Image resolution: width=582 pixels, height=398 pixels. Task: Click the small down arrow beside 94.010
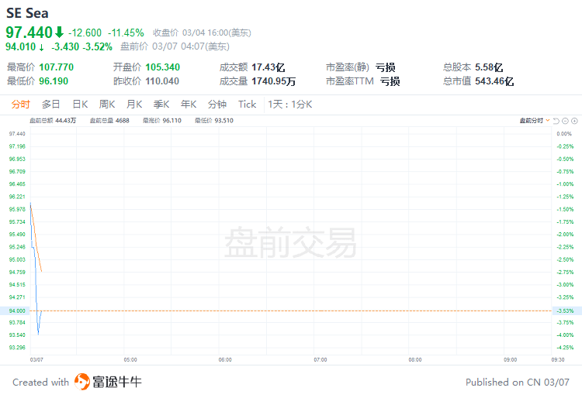42,46
